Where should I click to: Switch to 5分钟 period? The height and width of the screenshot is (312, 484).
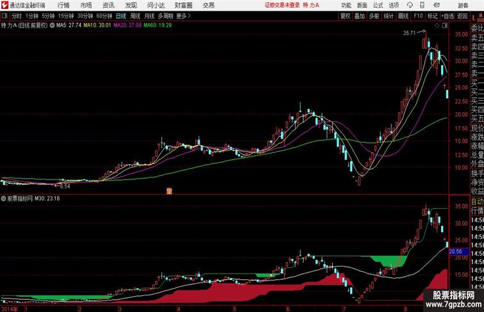pos(48,16)
